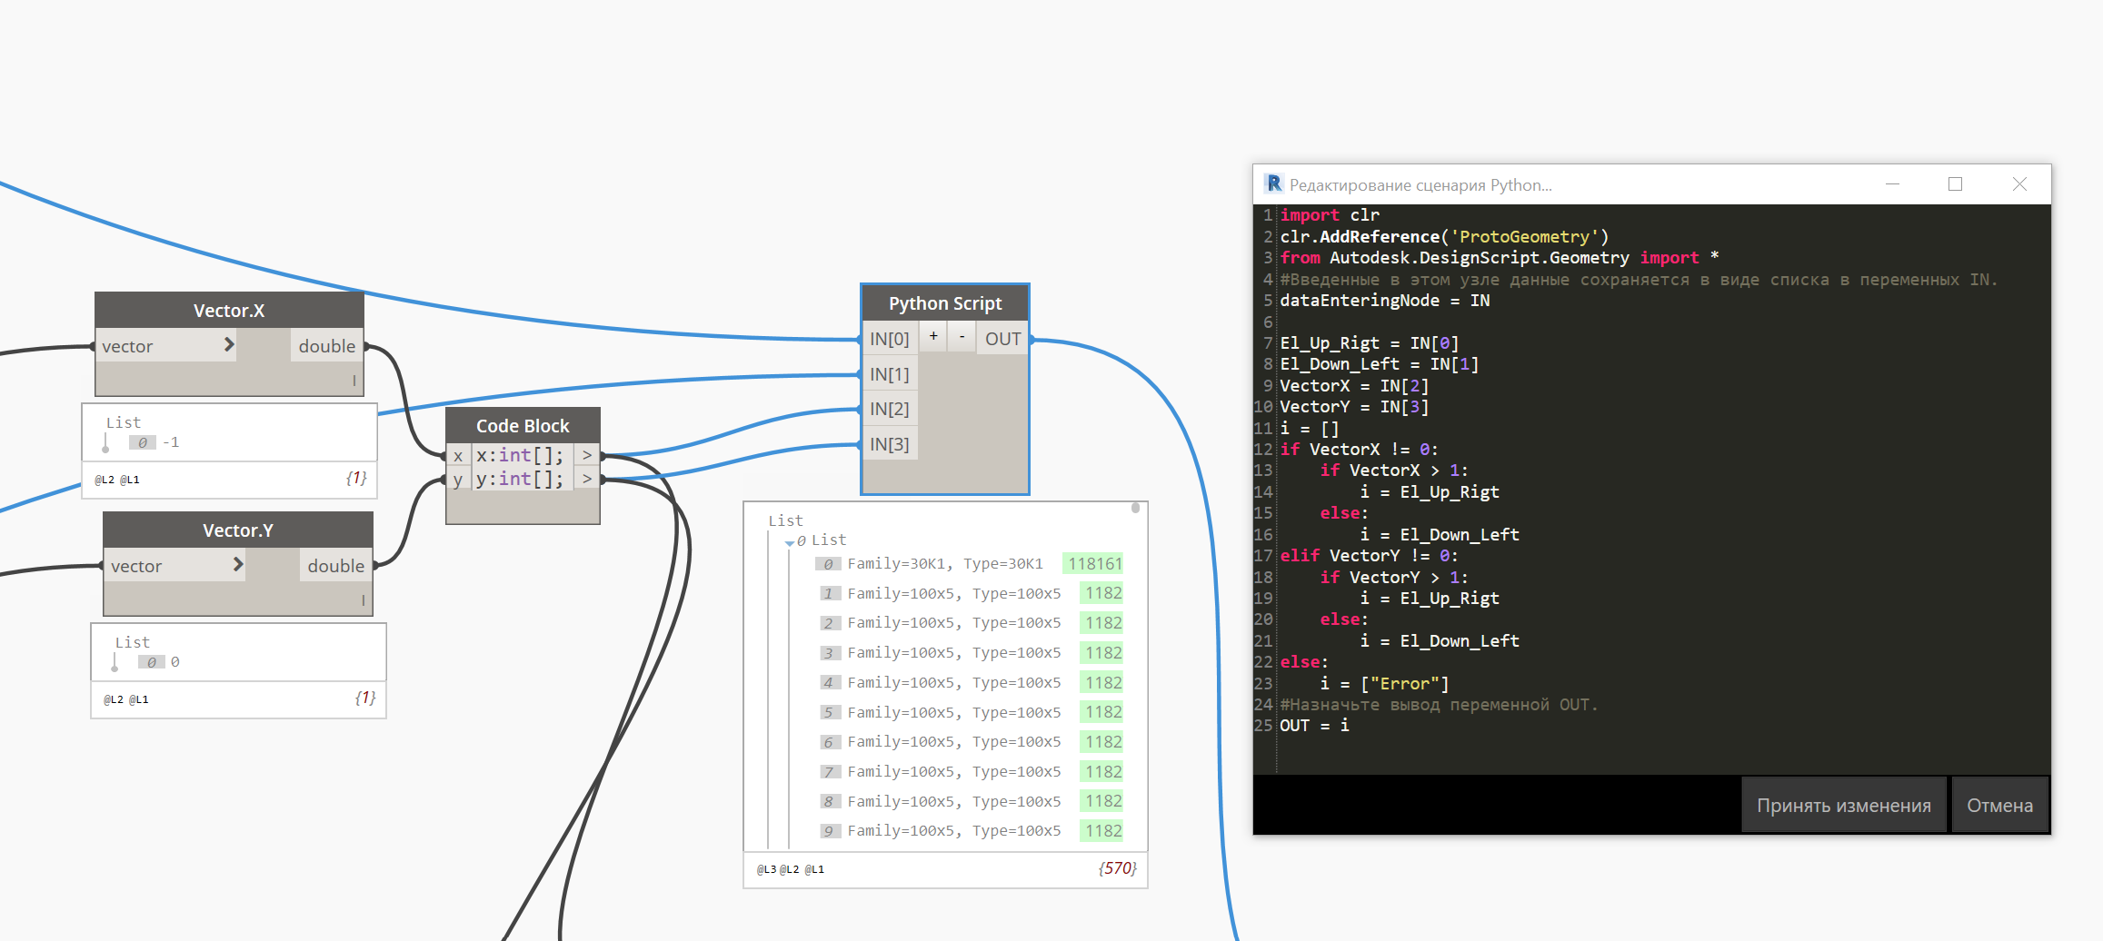Click the Revit logo in the Python editor titlebar
Viewport: 2103px width, 941px height.
point(1273,183)
